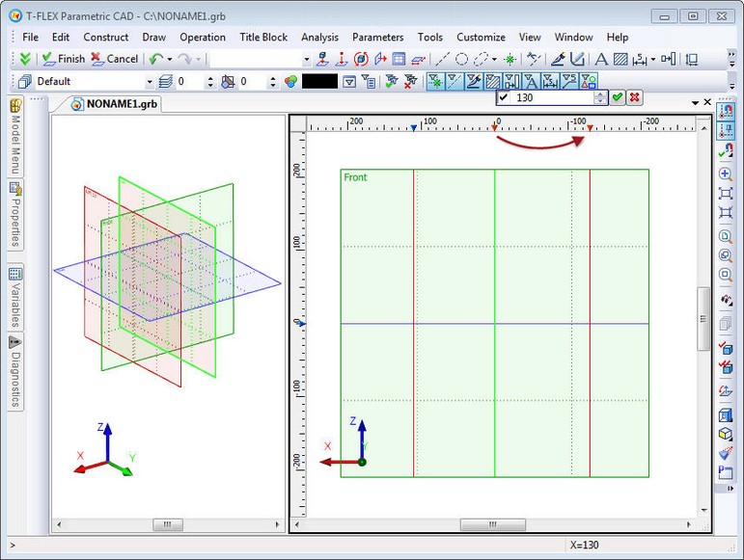Viewport: 744px width, 560px height.
Task: Select the hatch fill tool
Action: 620,59
